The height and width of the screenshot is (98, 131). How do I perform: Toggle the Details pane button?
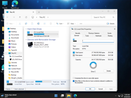coord(111,24)
